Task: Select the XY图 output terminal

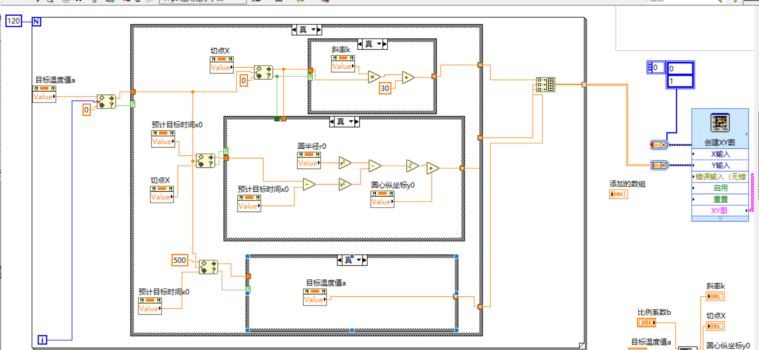Action: point(720,210)
